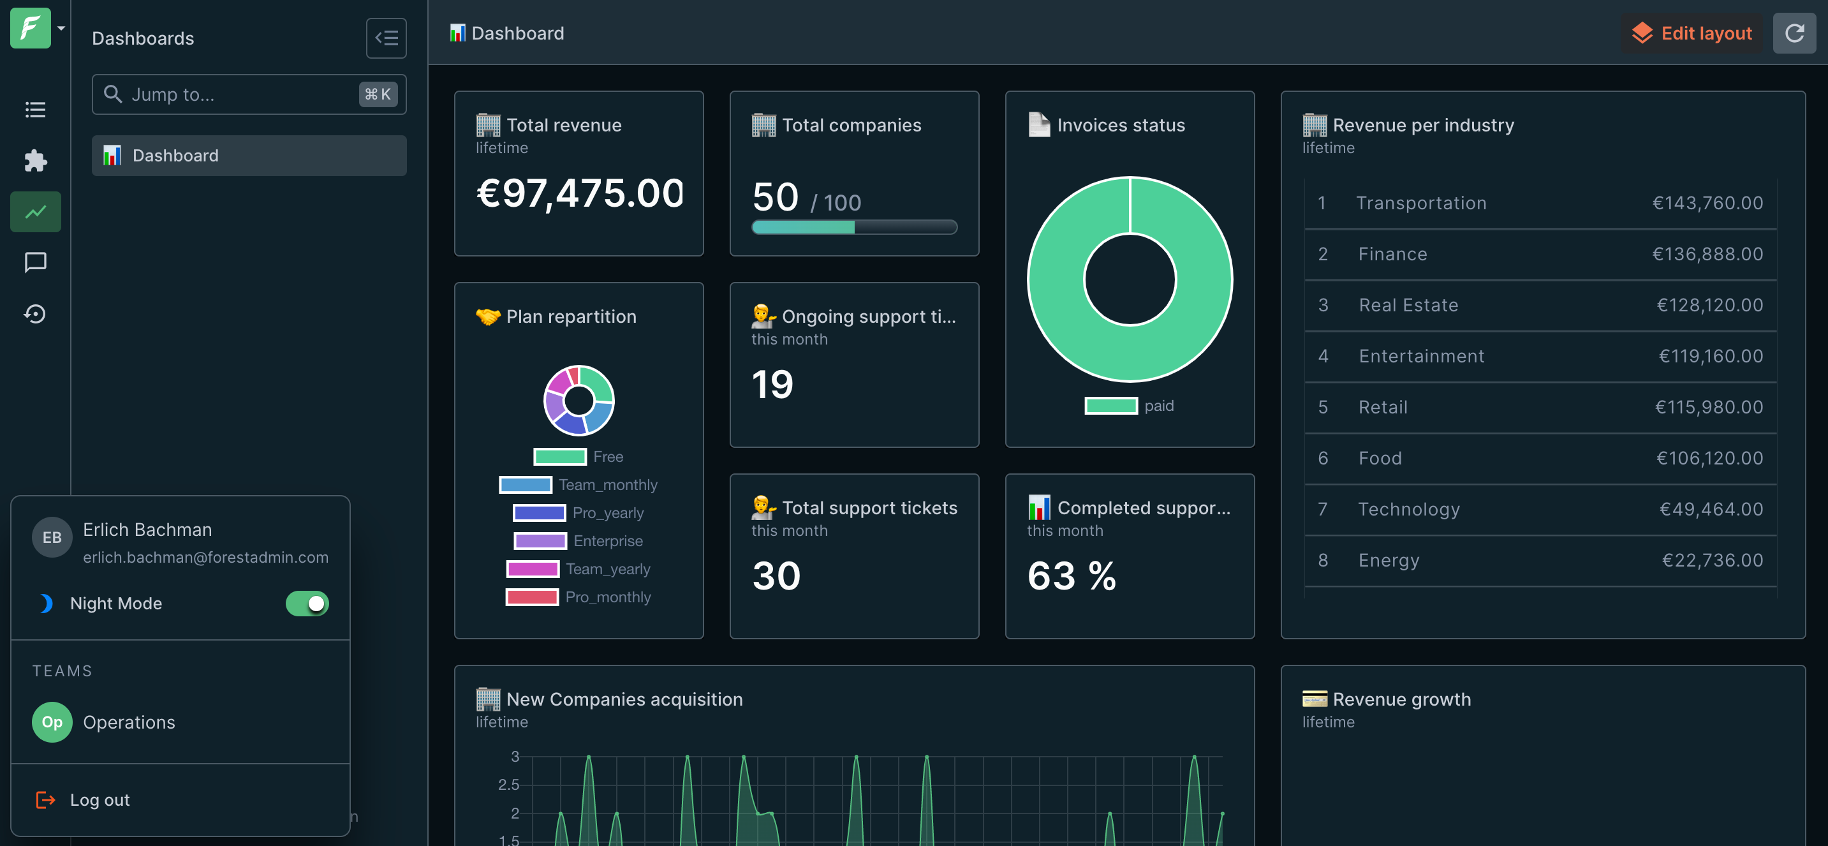Click the Forest Admin logo
Image resolution: width=1828 pixels, height=846 pixels.
tap(30, 28)
